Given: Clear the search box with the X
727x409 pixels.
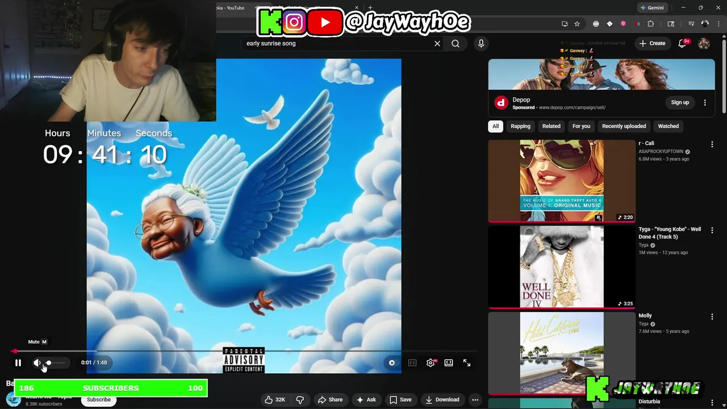Looking at the screenshot, I should coord(437,43).
